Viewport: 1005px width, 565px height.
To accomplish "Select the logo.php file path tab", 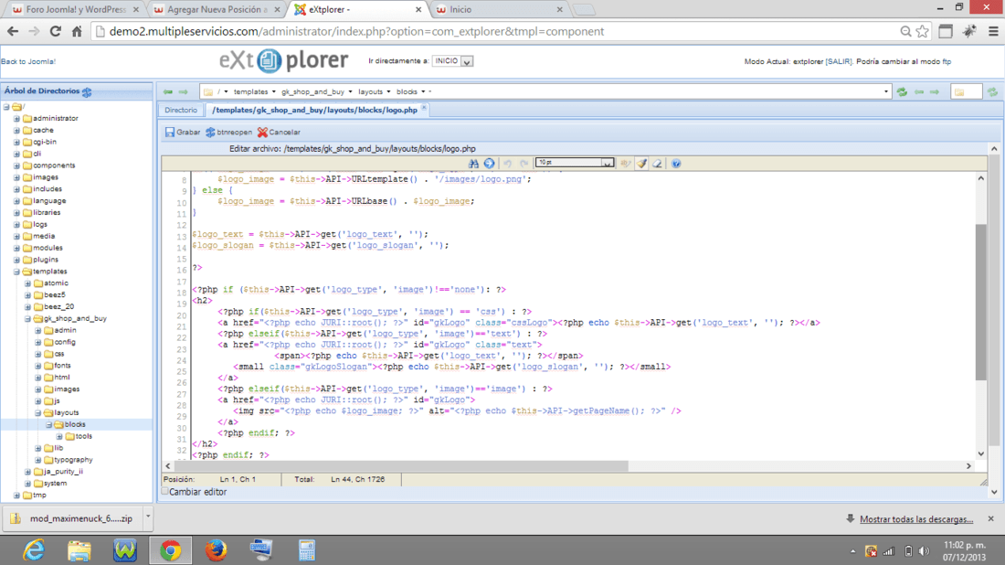I will [314, 110].
